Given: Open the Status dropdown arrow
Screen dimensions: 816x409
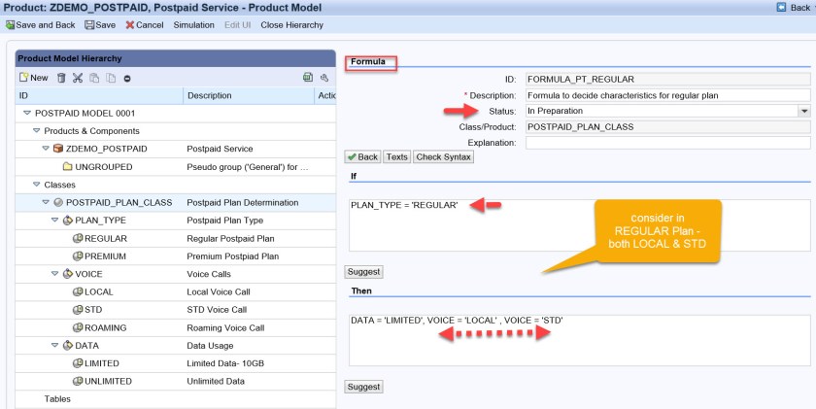Looking at the screenshot, I should [x=803, y=112].
